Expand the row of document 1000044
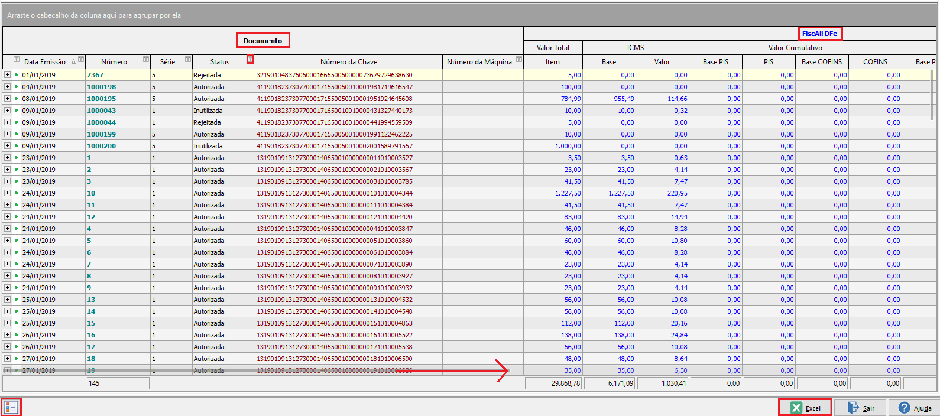 click(7, 122)
